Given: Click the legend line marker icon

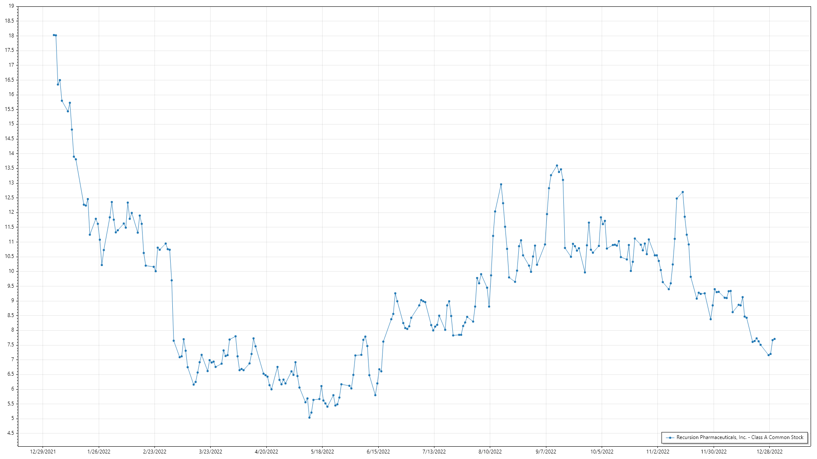Looking at the screenshot, I should (670, 438).
